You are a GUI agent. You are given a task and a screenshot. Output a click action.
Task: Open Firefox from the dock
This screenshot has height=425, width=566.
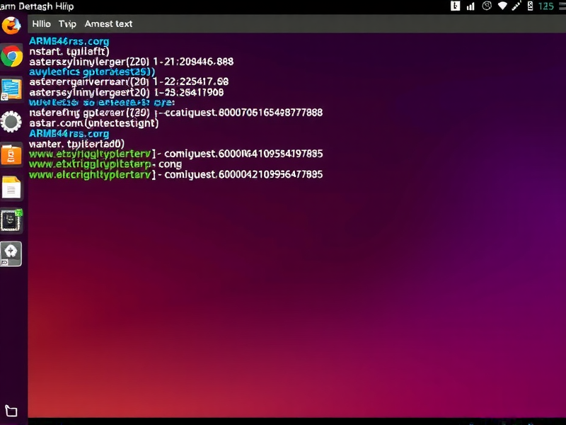[x=11, y=26]
